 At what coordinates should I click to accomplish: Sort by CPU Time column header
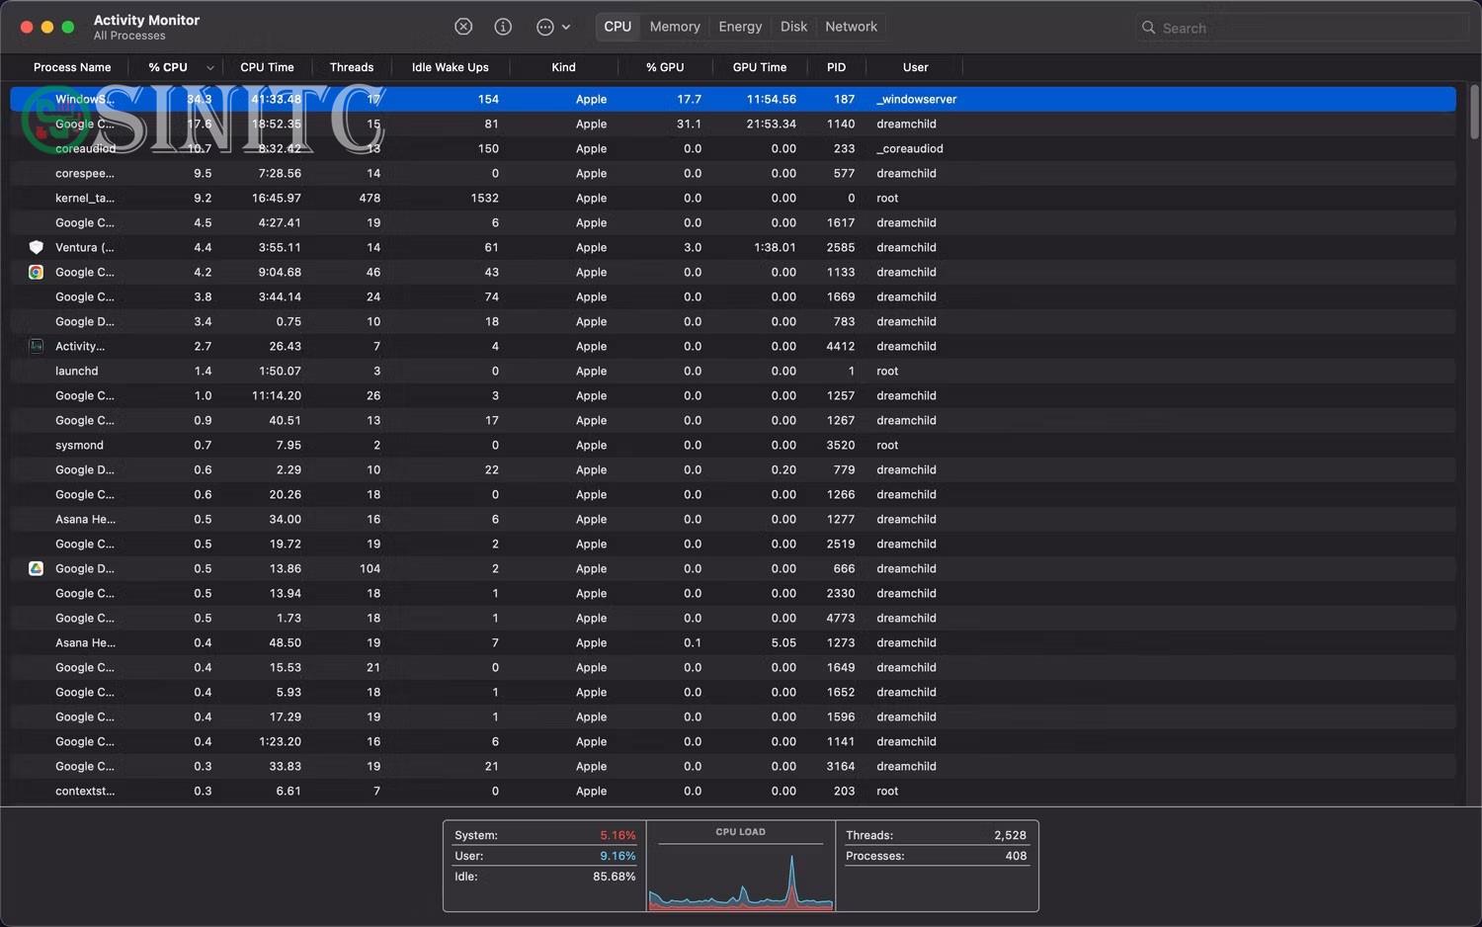(x=267, y=67)
